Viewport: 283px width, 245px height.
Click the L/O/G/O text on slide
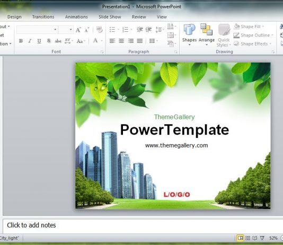177,195
